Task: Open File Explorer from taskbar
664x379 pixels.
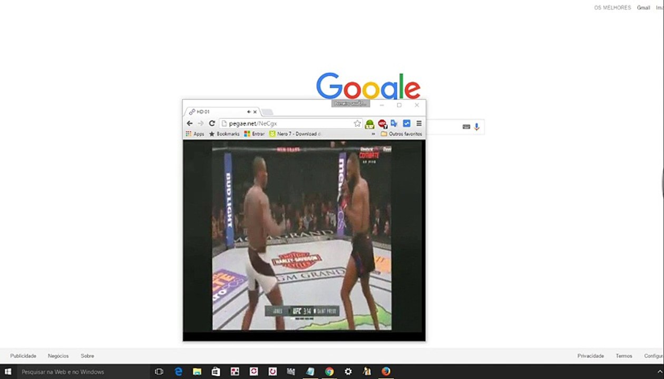Action: [x=197, y=372]
